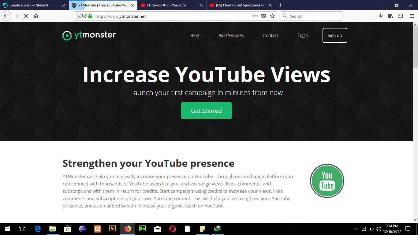
Task: Open a new tab with plus button
Action: click(280, 5)
